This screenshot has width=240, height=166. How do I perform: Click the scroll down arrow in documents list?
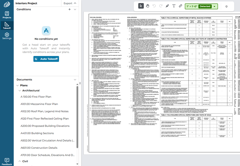[x=77, y=164]
